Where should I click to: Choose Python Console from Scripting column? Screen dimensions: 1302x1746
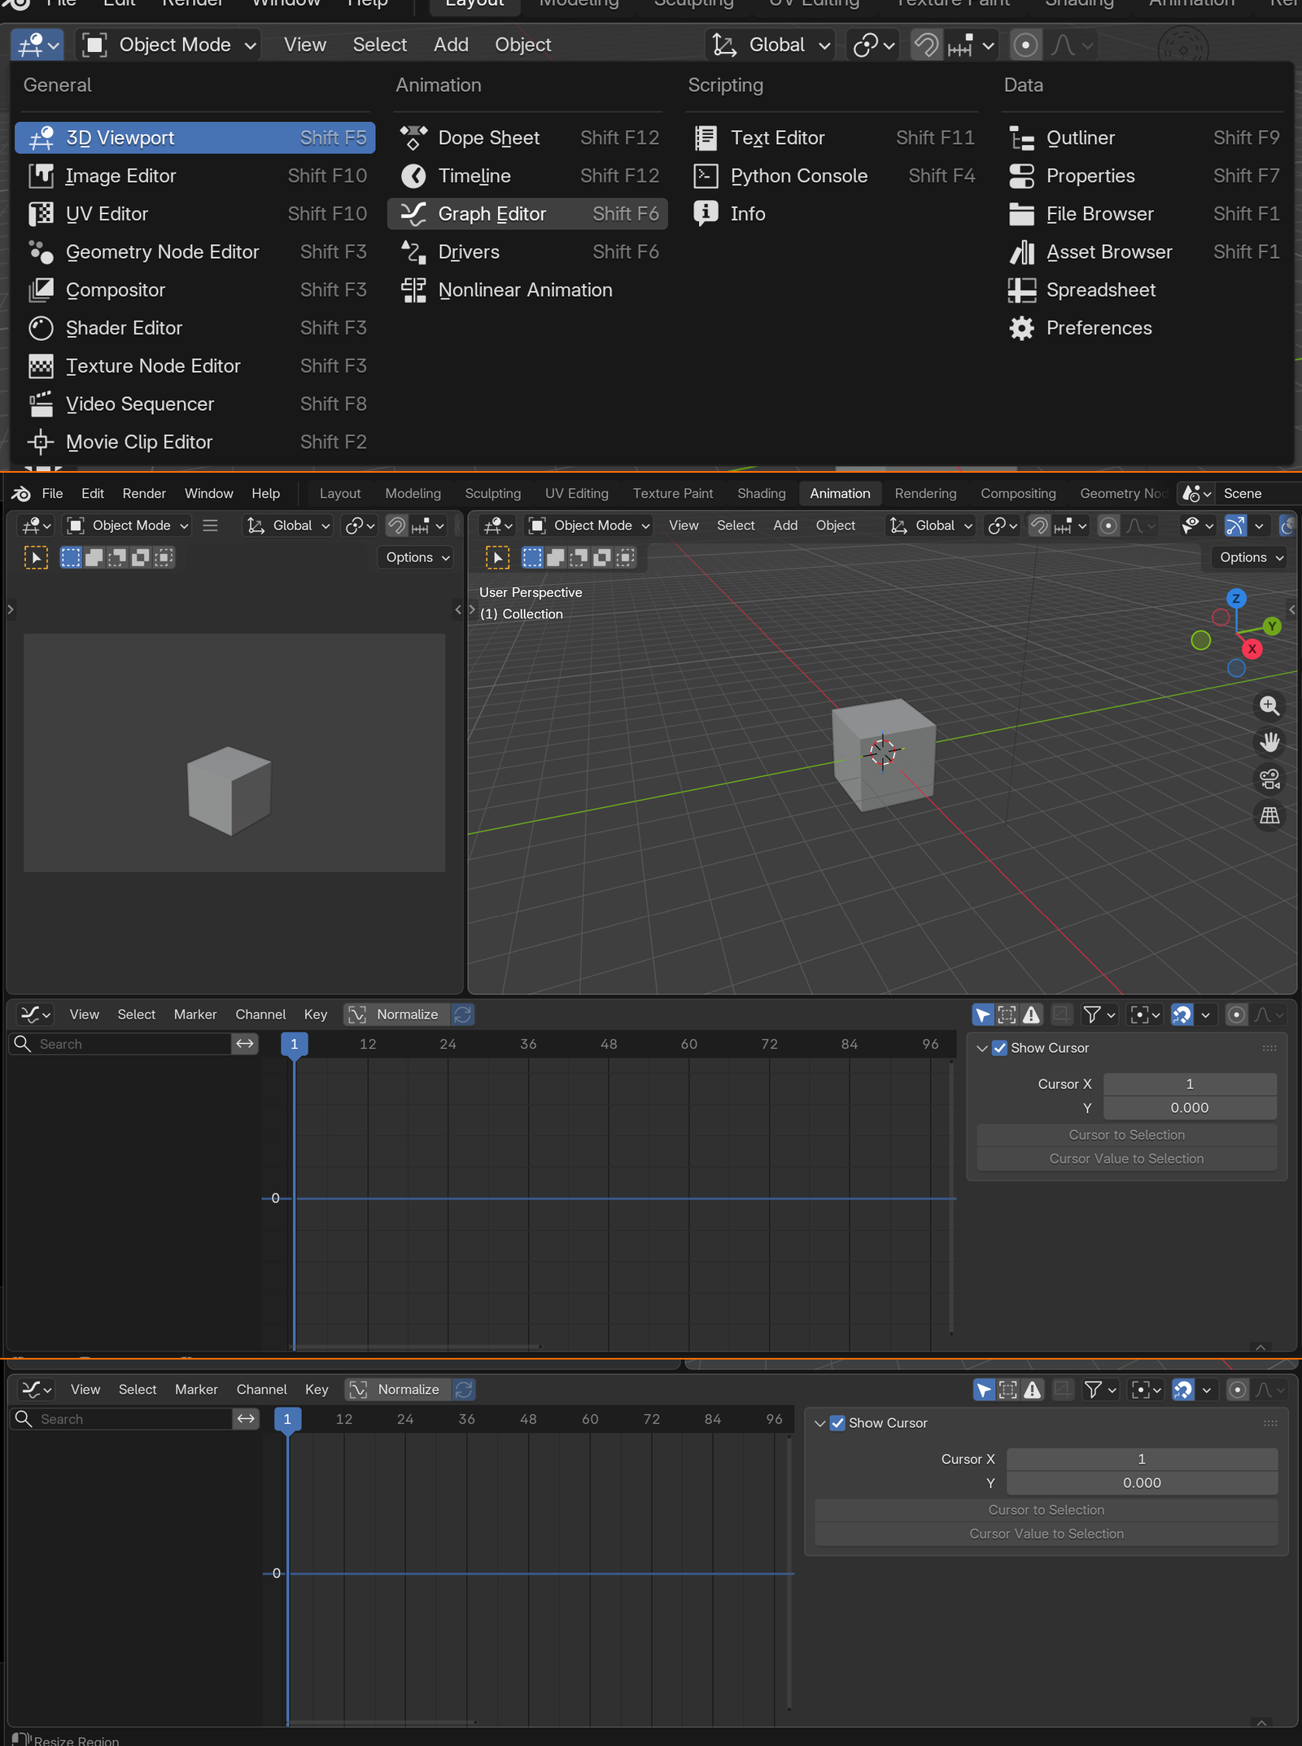[832, 176]
